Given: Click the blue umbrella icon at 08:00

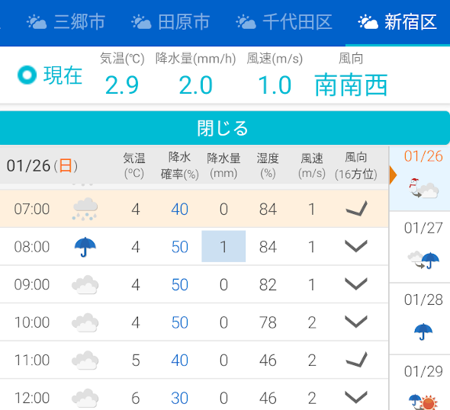Looking at the screenshot, I should click(85, 247).
